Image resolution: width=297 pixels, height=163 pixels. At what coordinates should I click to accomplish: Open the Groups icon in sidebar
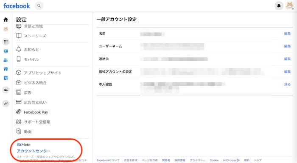pyautogui.click(x=6, y=90)
